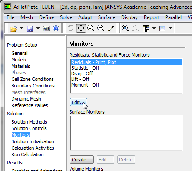192x171 pixels.
Task: Go to Solution Initialization
Action: point(33,141)
